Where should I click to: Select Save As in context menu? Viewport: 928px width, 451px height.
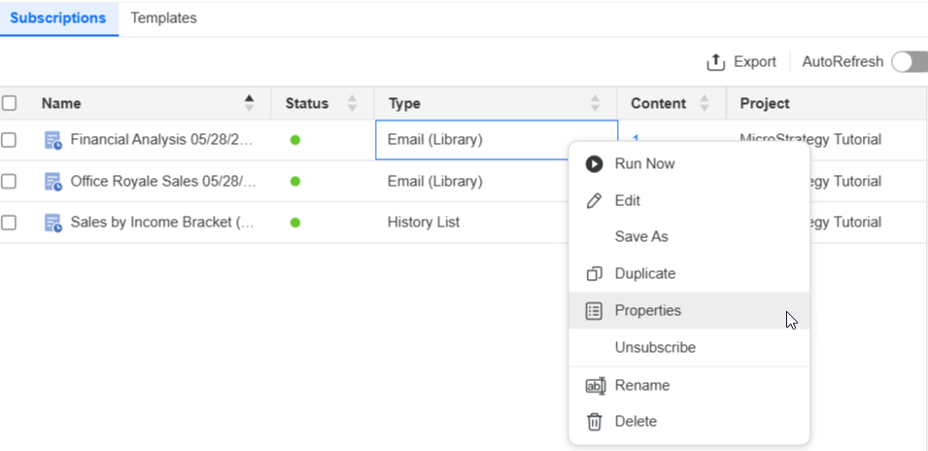pos(641,237)
